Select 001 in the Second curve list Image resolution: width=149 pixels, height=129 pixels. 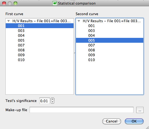(110, 26)
